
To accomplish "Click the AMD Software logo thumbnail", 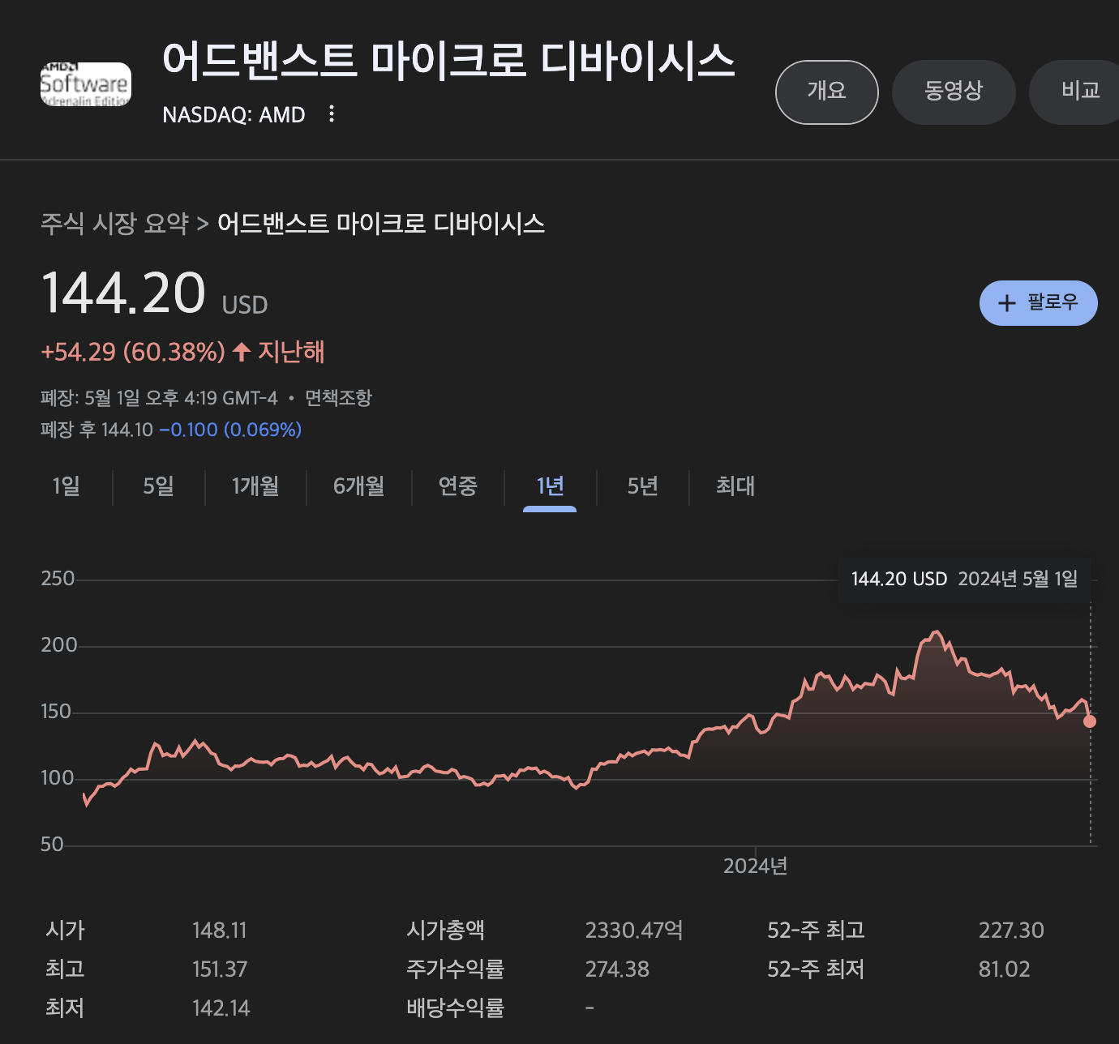I will point(86,84).
